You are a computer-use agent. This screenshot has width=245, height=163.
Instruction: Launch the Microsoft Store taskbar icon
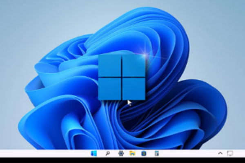click(144, 154)
